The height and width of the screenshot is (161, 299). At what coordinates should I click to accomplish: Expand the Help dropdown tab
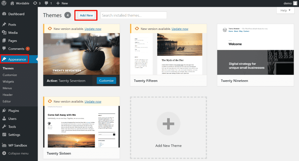pyautogui.click(x=285, y=10)
